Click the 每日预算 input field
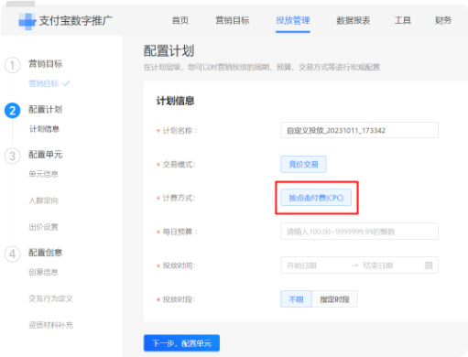Viewport: 468px width, 357px height. 359,232
